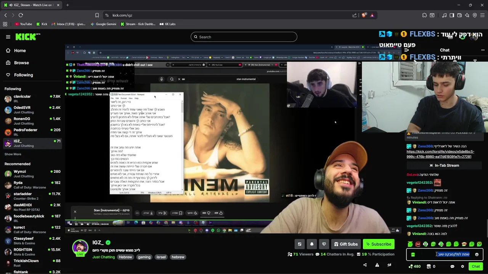Open the Chat panel three-dot options menu
This screenshot has height=274, width=488.
tap(483, 50)
